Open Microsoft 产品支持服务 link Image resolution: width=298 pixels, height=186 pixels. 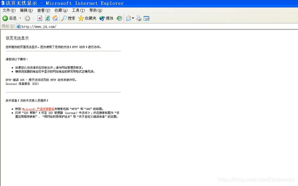(x=38, y=109)
